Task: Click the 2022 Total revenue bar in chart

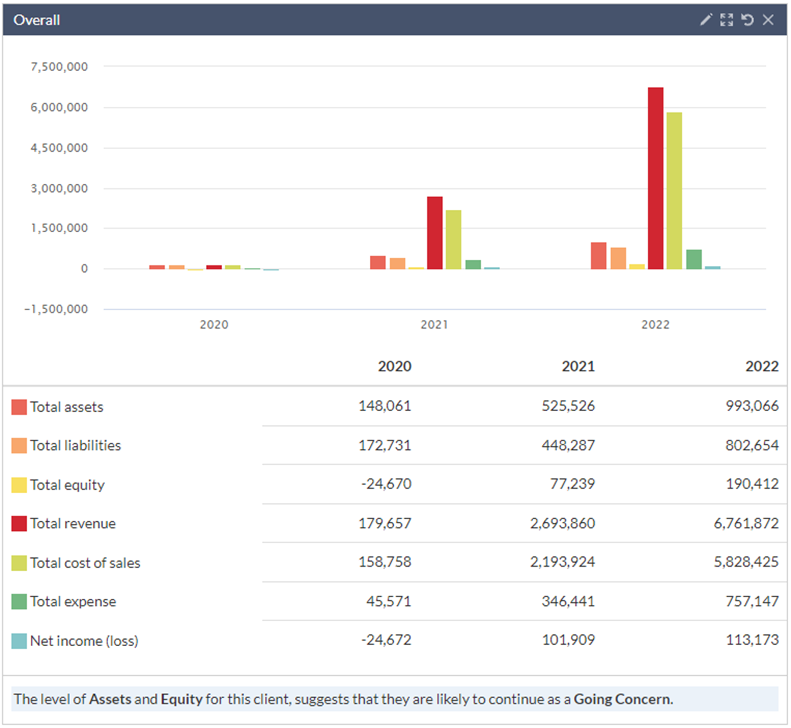Action: [x=655, y=178]
